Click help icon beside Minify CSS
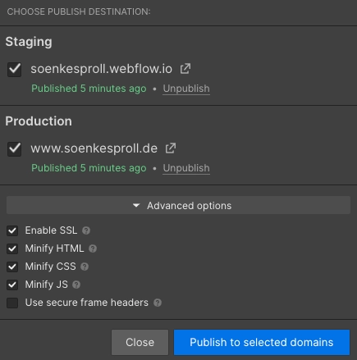Viewport: 357px width, 360px height. click(85, 267)
